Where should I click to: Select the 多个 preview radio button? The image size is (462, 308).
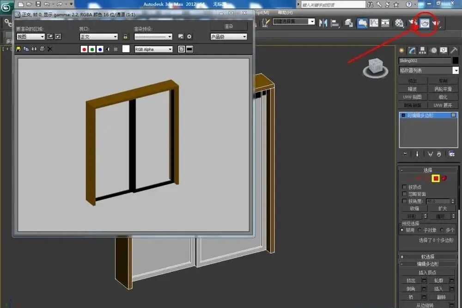coord(442,230)
